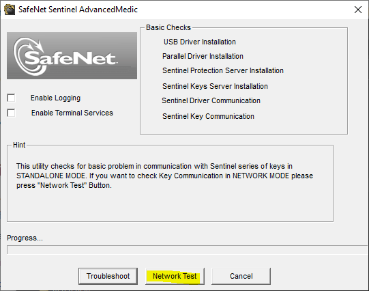369x291 pixels.
Task: Click the Hint group label
Action: [x=19, y=145]
